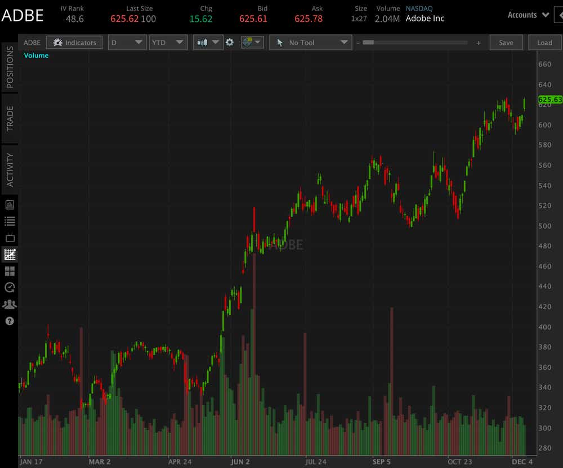Click the ADBE symbol input field
The image size is (563, 468).
point(32,42)
